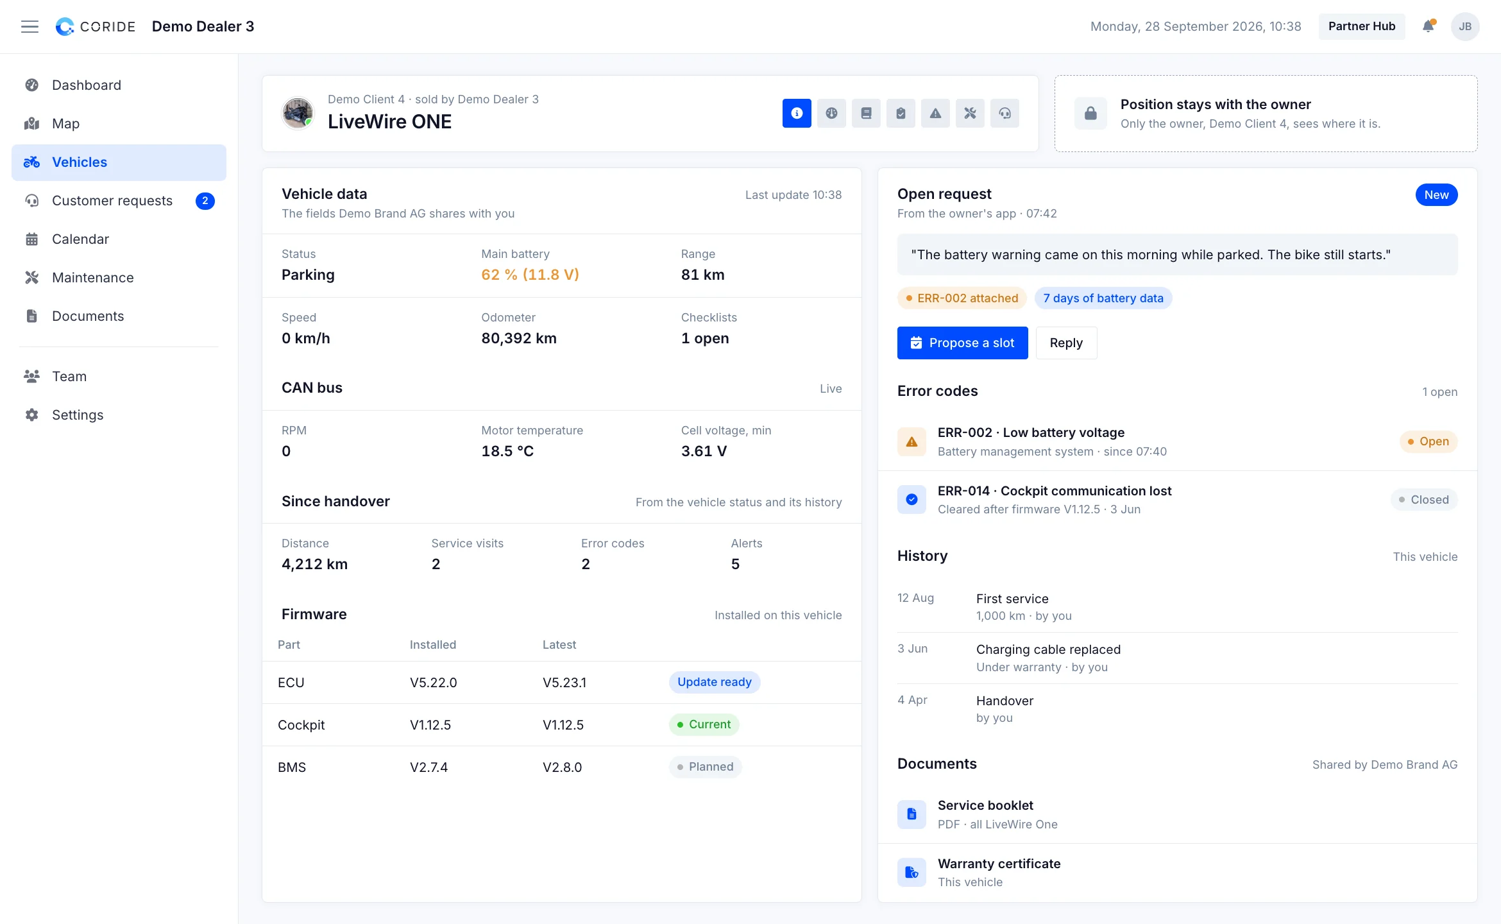Screen dimensions: 1501x924
Task: Click the New badge on open request
Action: tap(1436, 195)
